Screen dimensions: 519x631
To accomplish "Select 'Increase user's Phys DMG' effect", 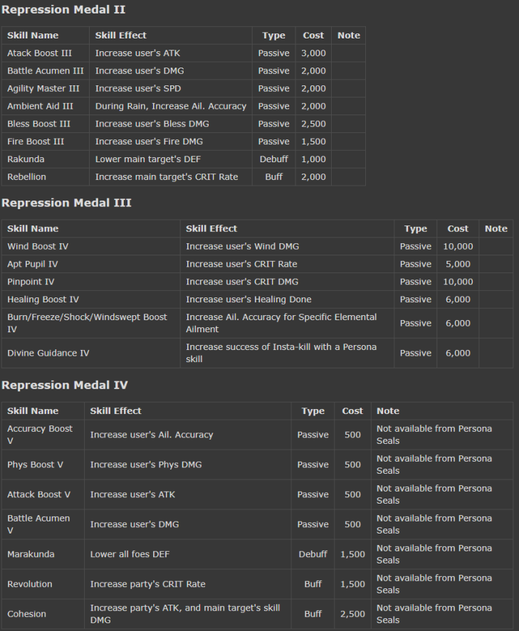I will click(x=146, y=465).
